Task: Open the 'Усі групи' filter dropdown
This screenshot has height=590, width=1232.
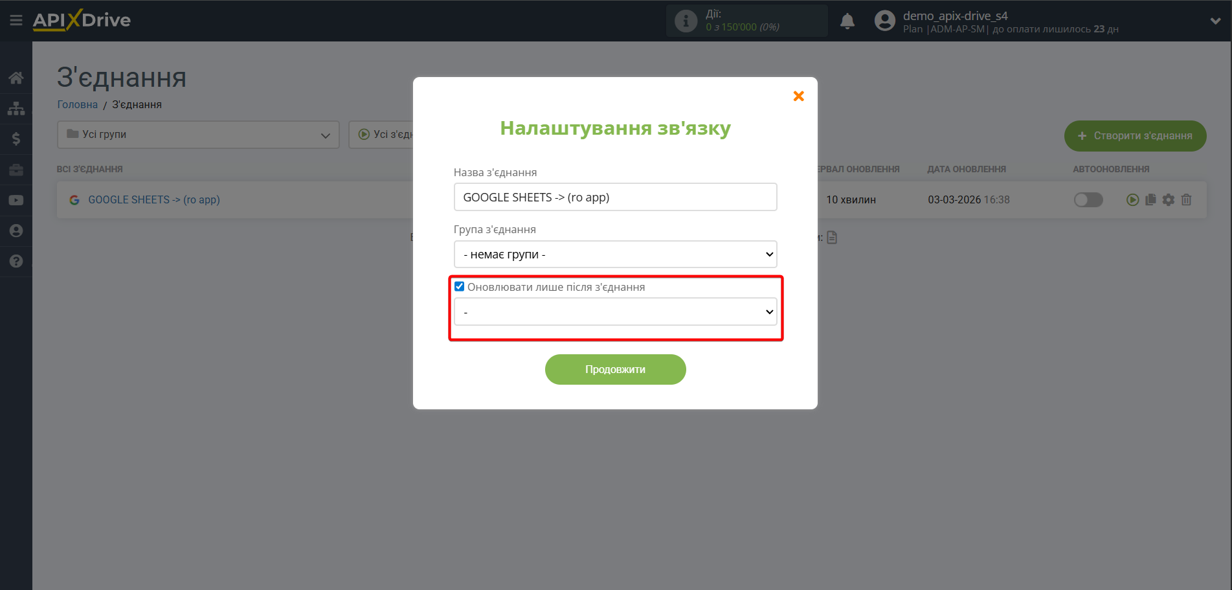Action: point(197,135)
